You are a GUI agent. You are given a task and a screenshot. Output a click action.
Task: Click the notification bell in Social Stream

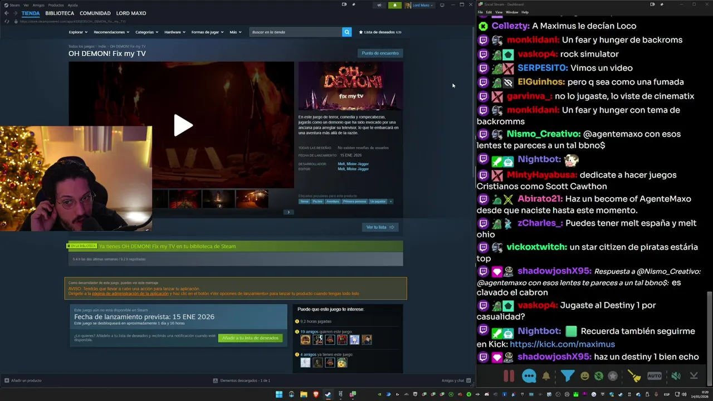[546, 376]
